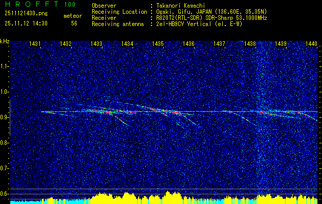The height and width of the screenshot is (204, 322).
Task: Click the 1440 time marker
Action: tap(311, 43)
